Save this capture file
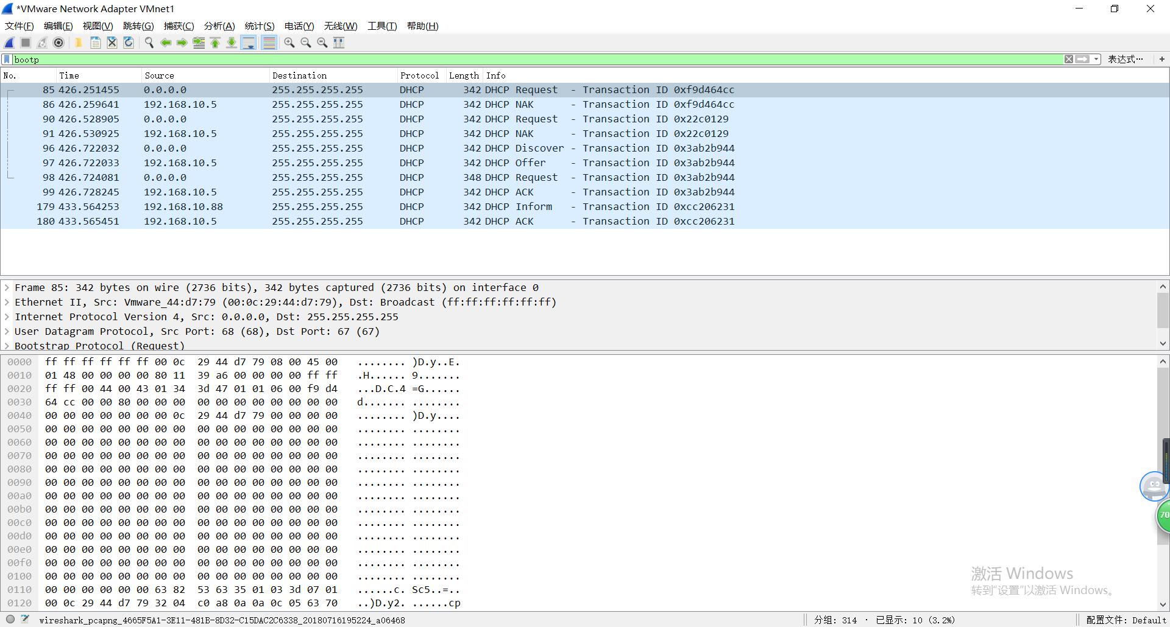The image size is (1170, 627). click(96, 43)
